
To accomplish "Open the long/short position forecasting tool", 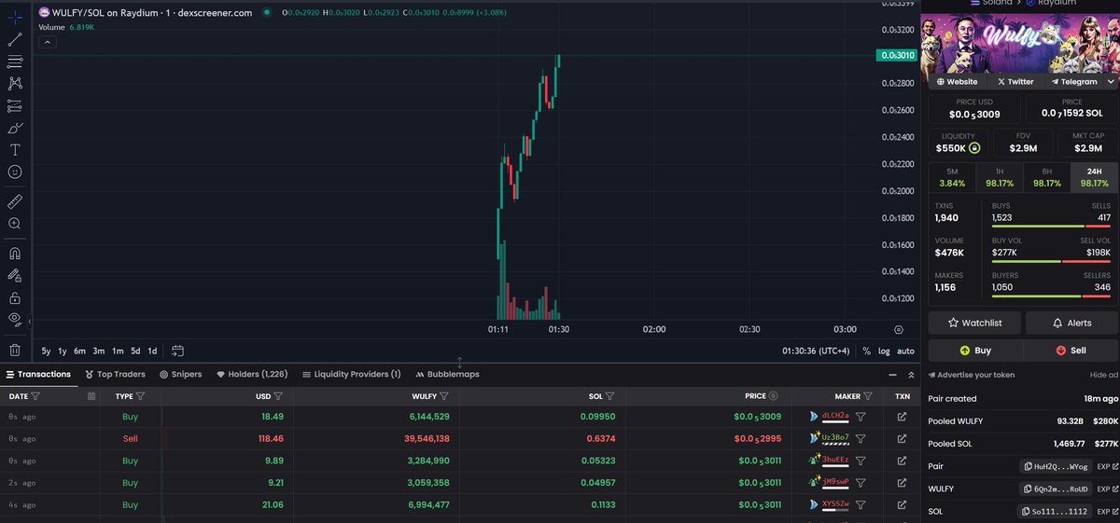I will coord(15,105).
